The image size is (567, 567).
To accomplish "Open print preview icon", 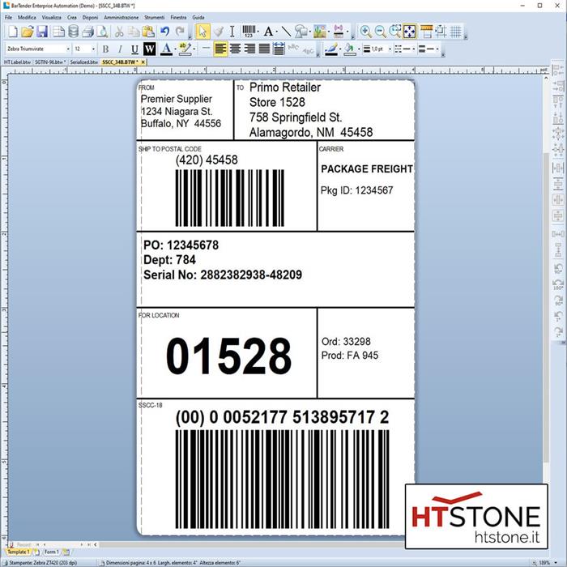I will click(x=103, y=32).
